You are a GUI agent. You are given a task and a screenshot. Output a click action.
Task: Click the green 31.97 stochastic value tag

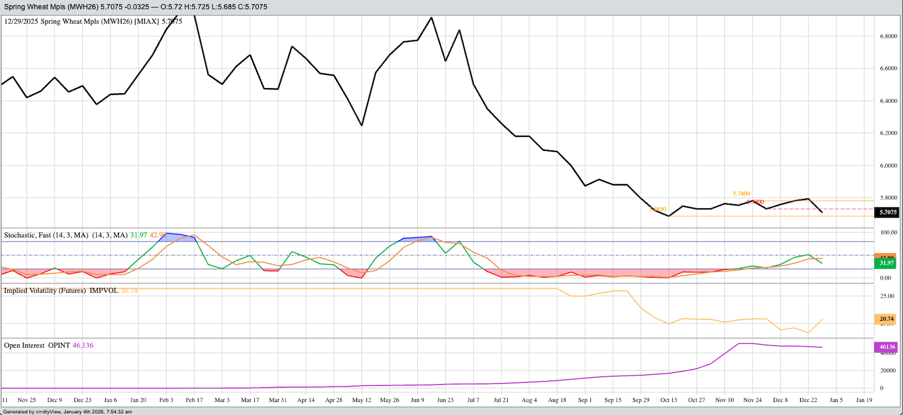[886, 263]
